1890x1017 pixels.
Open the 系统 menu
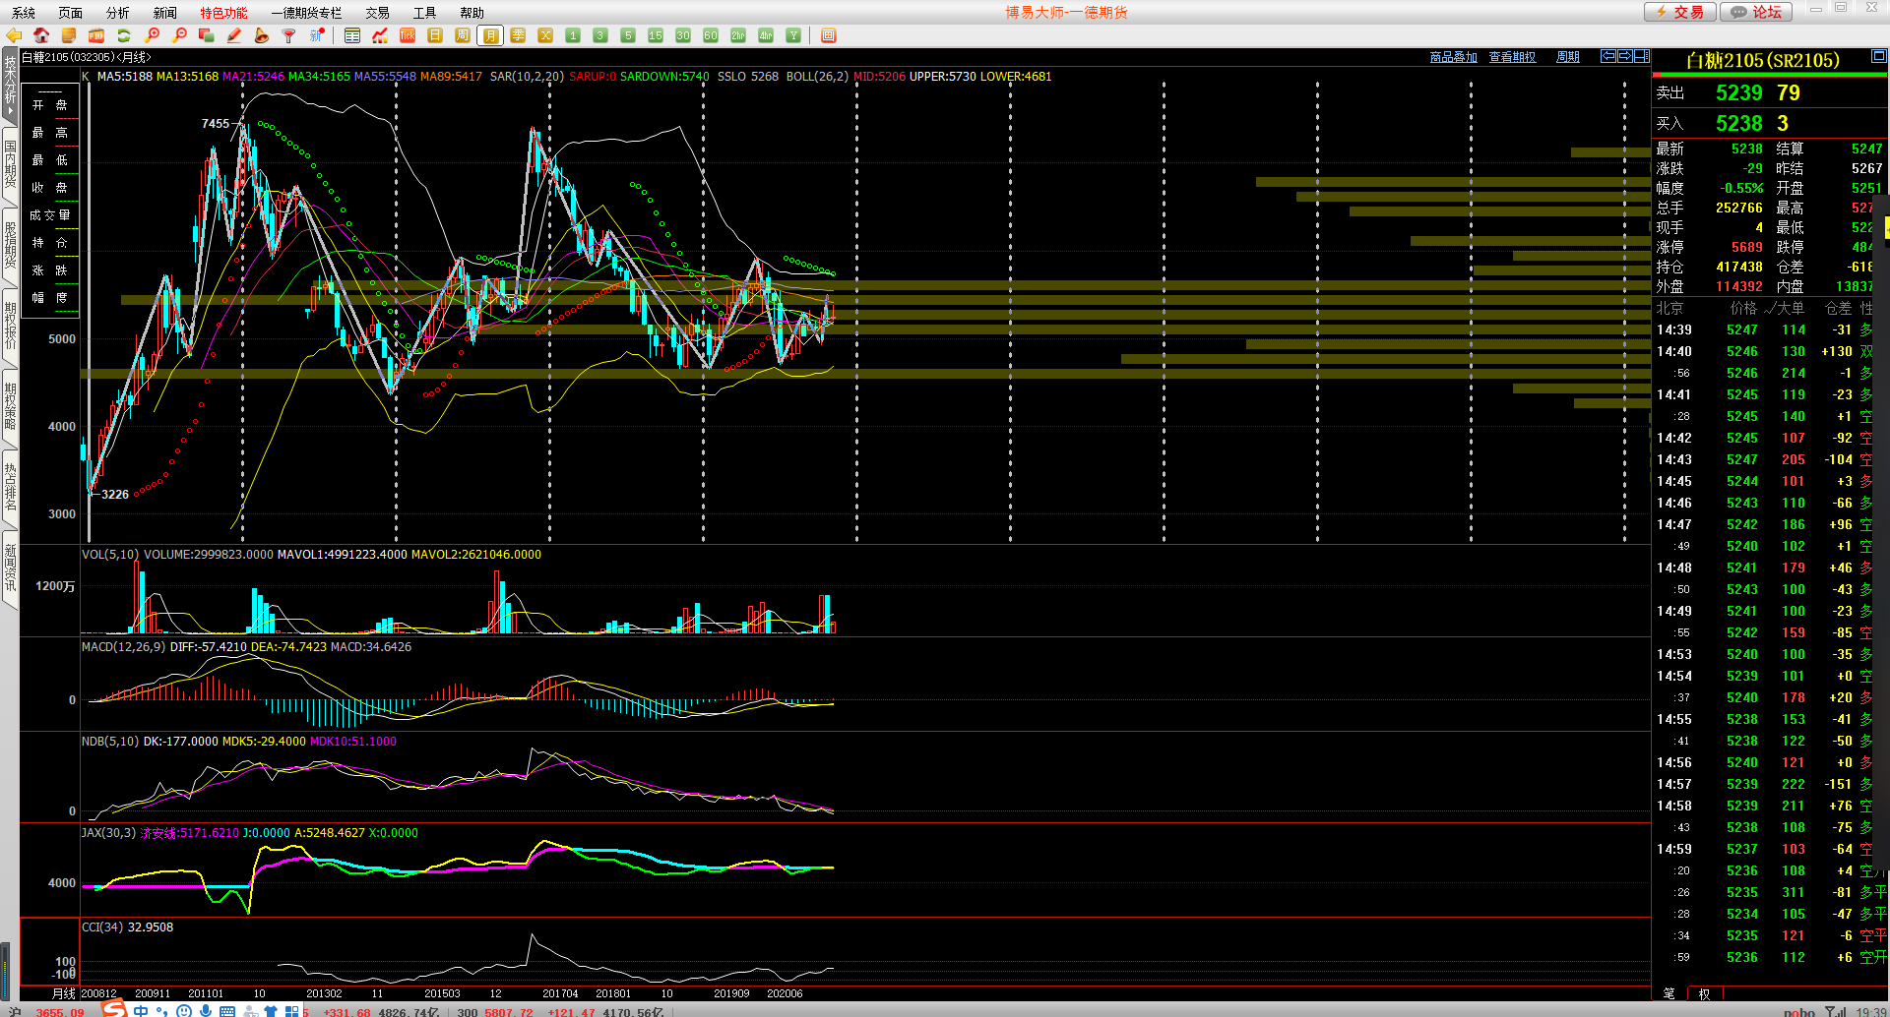(x=23, y=13)
